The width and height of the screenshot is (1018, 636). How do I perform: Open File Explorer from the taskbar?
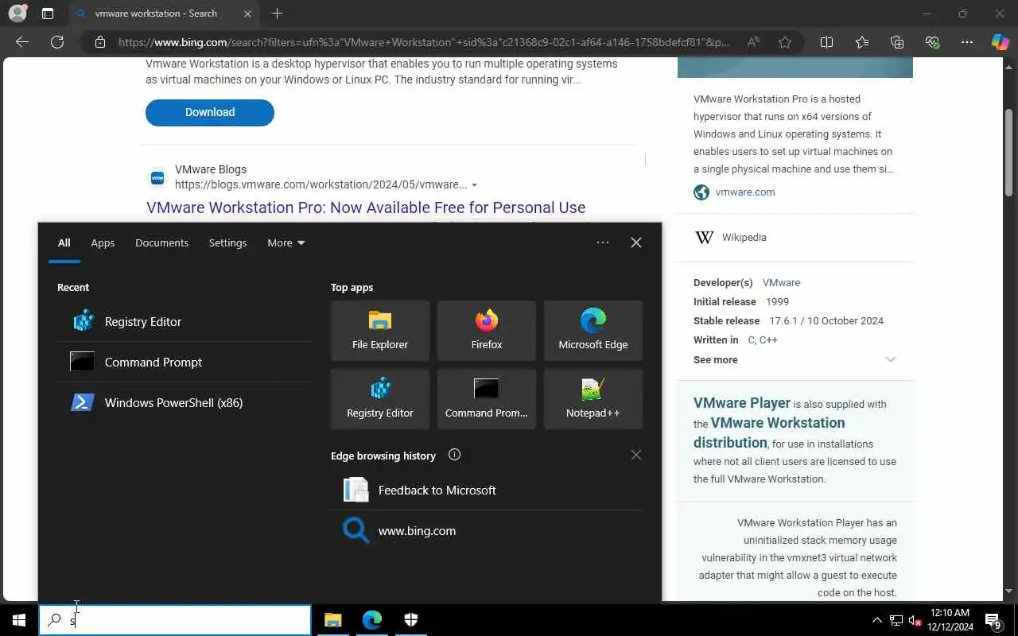click(x=333, y=620)
